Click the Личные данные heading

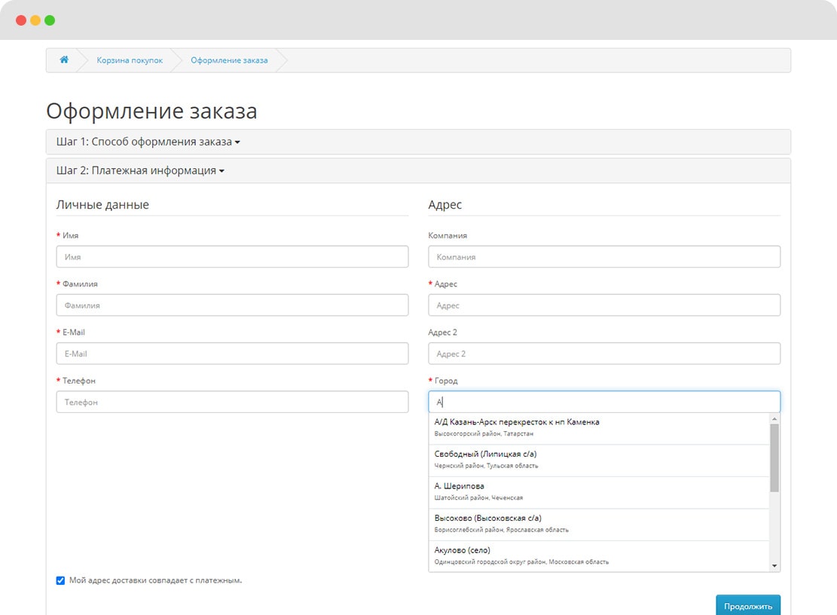[x=102, y=204]
